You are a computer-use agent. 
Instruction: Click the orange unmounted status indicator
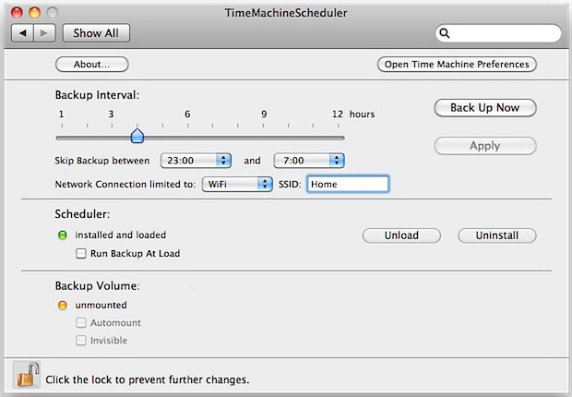point(63,305)
